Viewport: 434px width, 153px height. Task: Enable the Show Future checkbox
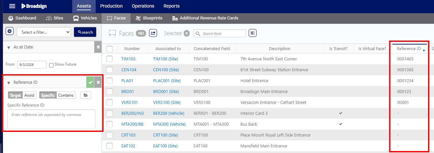click(51, 65)
